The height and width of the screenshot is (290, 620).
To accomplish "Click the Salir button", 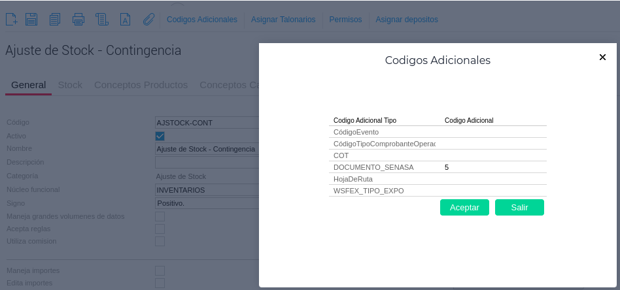I will pyautogui.click(x=519, y=207).
